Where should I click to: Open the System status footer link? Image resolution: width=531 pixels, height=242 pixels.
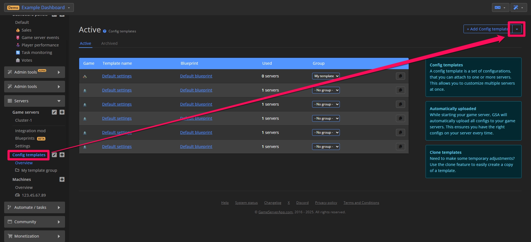pyautogui.click(x=246, y=203)
